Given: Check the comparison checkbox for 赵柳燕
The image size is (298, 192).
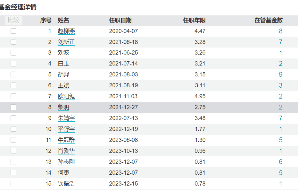Looking at the screenshot, I should tap(13, 31).
